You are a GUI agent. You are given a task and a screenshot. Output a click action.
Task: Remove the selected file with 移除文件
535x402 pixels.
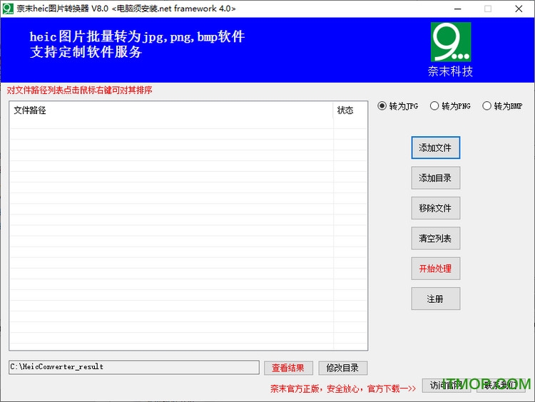[x=435, y=208]
